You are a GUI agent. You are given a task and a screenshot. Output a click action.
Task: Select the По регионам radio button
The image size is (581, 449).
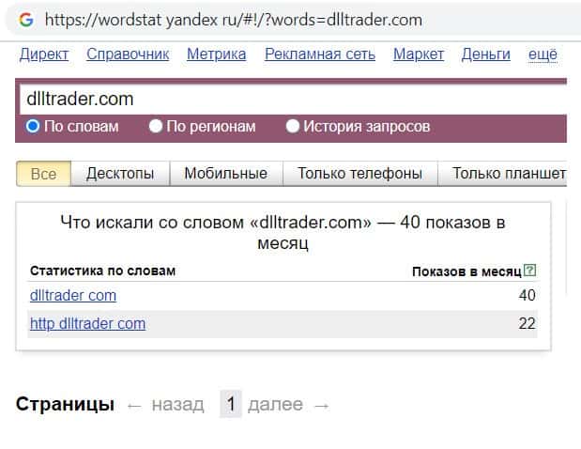coord(156,126)
